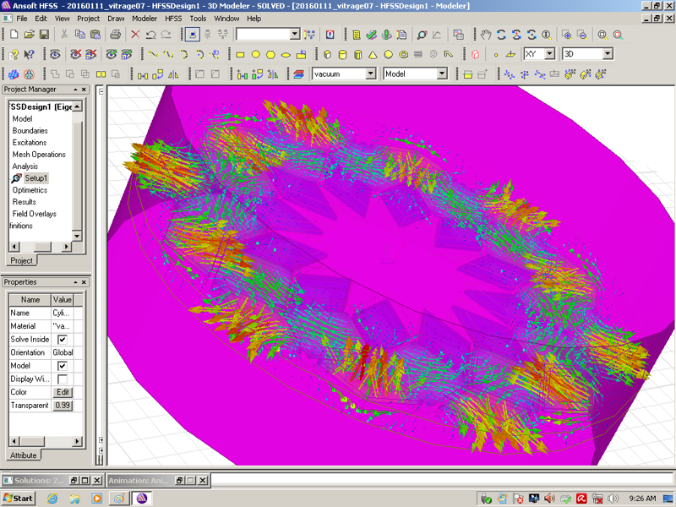
Task: Click the Validate green checkmark icon
Action: [371, 35]
